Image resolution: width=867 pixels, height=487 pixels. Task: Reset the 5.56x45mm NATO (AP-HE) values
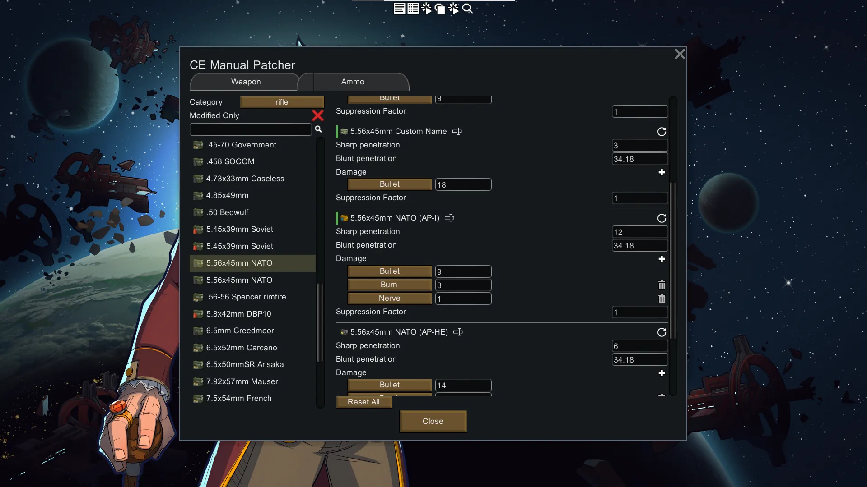(662, 332)
